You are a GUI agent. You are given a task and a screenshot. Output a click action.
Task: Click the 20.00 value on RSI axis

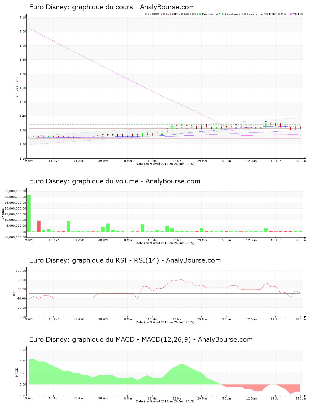click(x=22, y=308)
